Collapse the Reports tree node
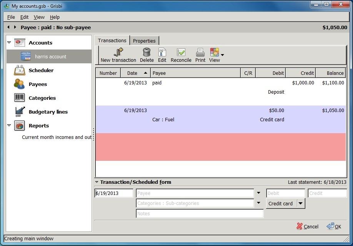 coord(9,125)
